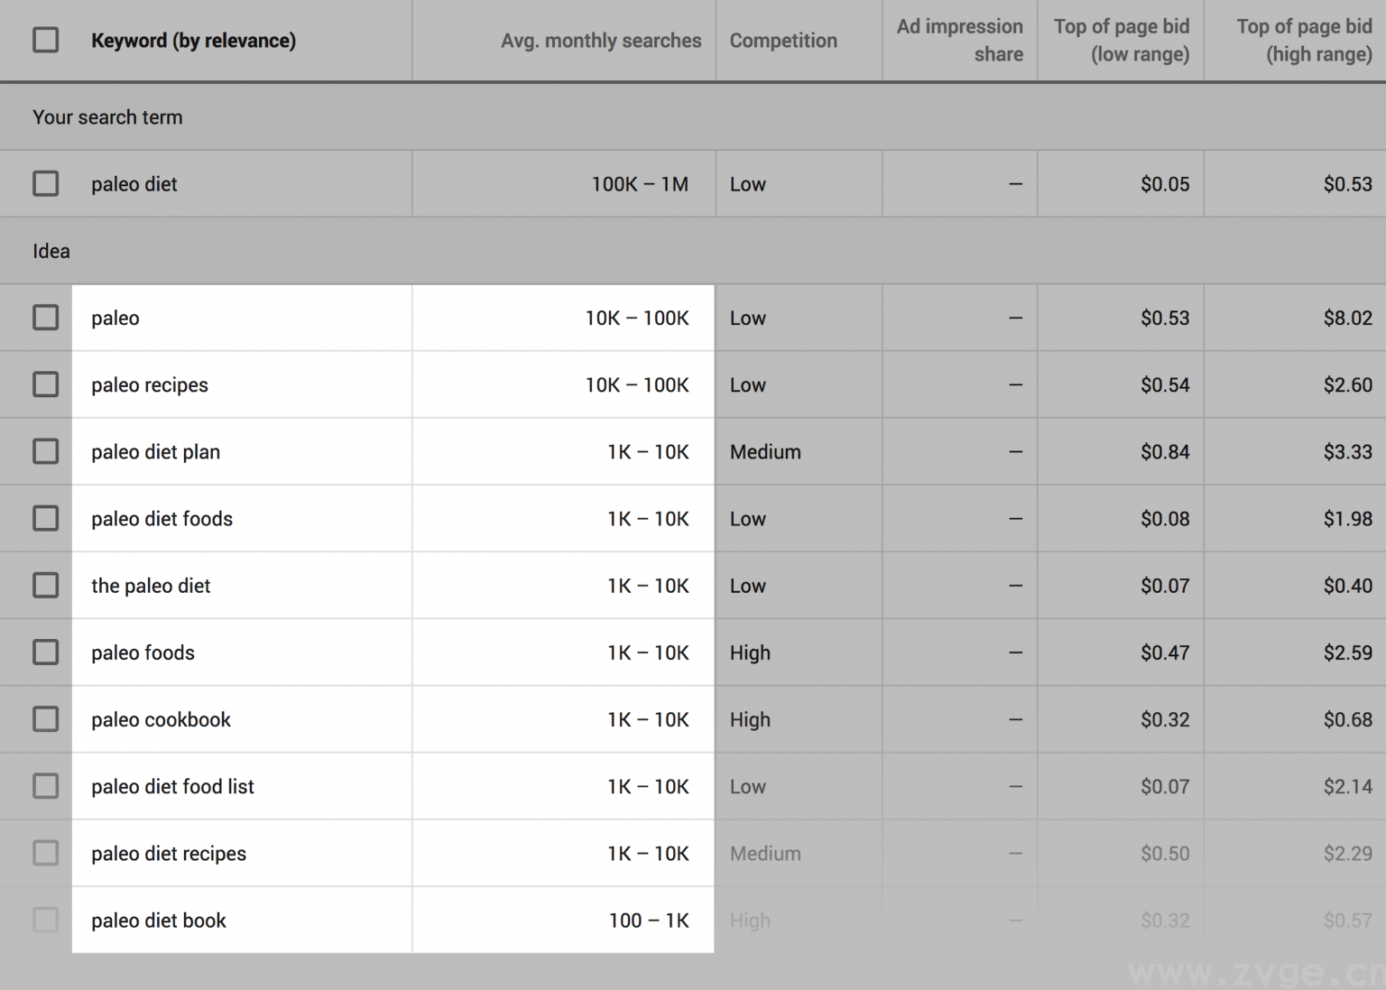Tick the checkbox beside 'paleo diet book'

coord(45,920)
